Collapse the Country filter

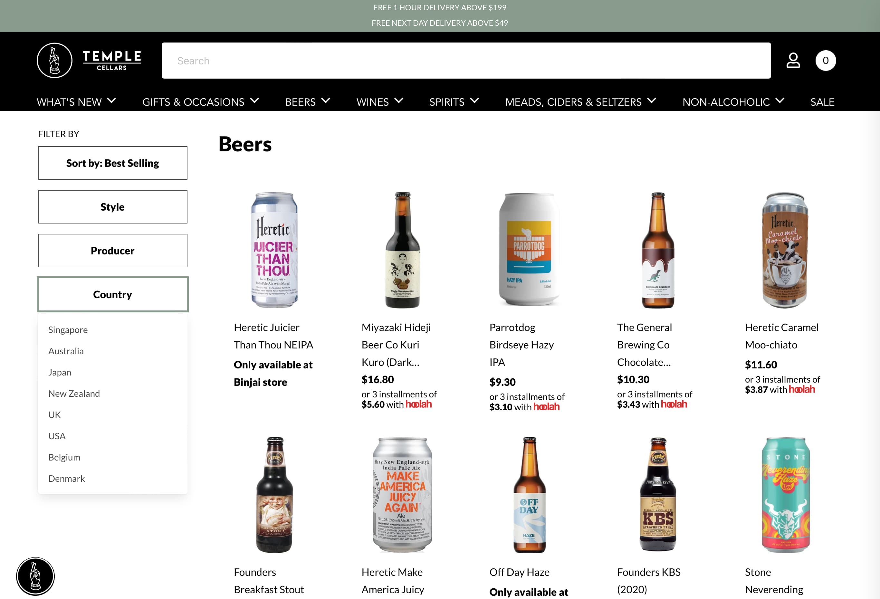coord(112,295)
